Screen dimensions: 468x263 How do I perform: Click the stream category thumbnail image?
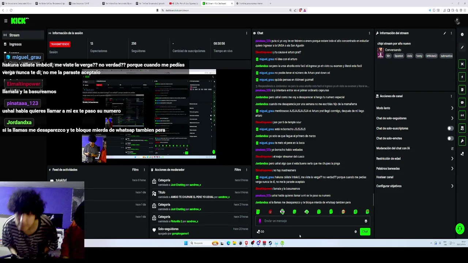pyautogui.click(x=380, y=53)
